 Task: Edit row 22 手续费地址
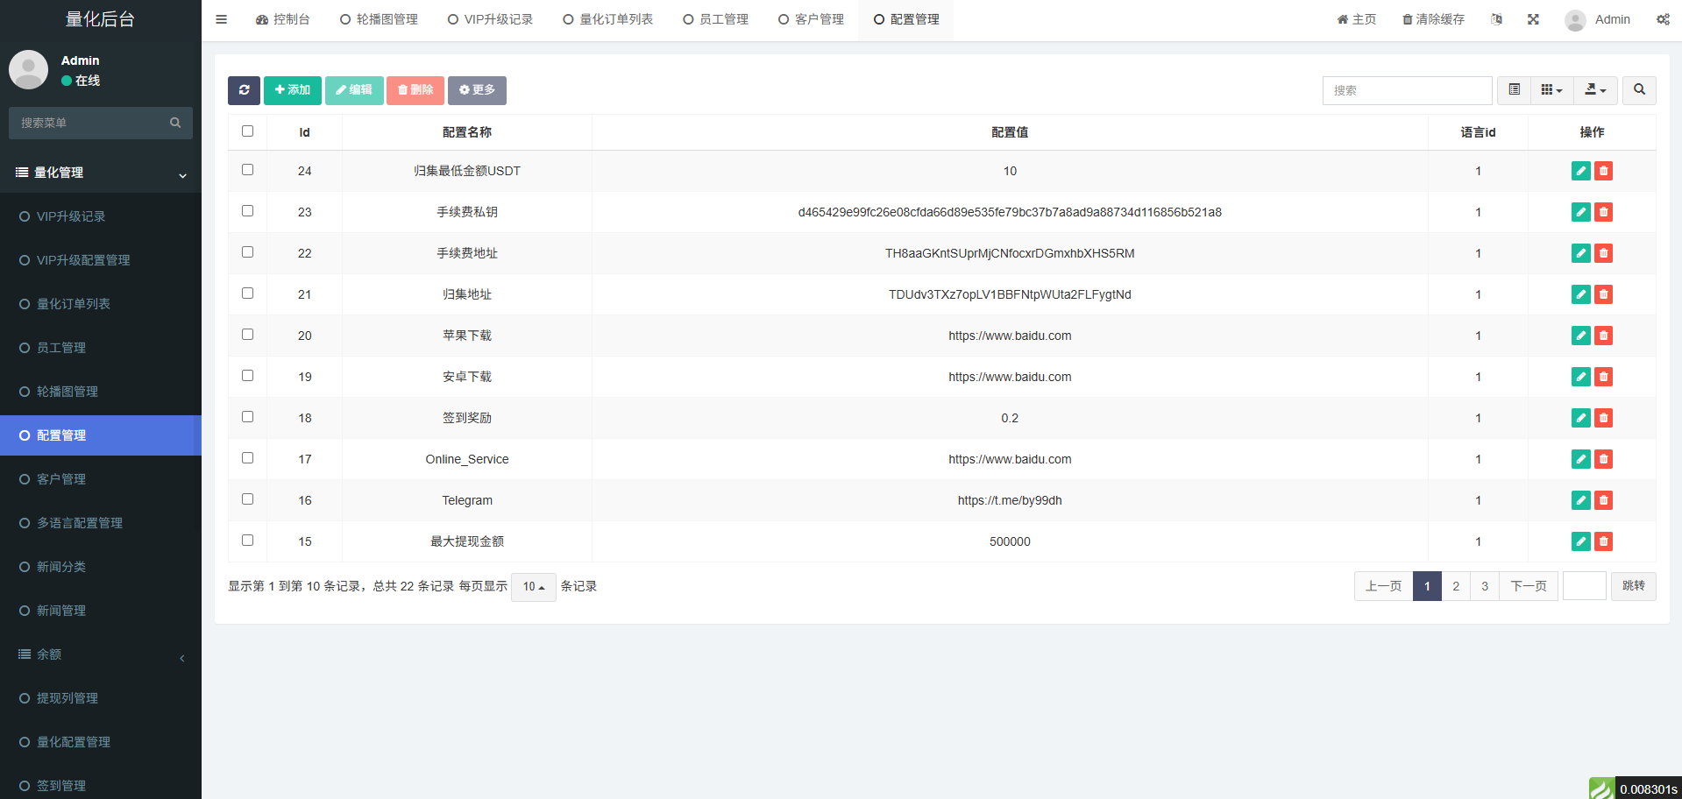pos(1580,253)
